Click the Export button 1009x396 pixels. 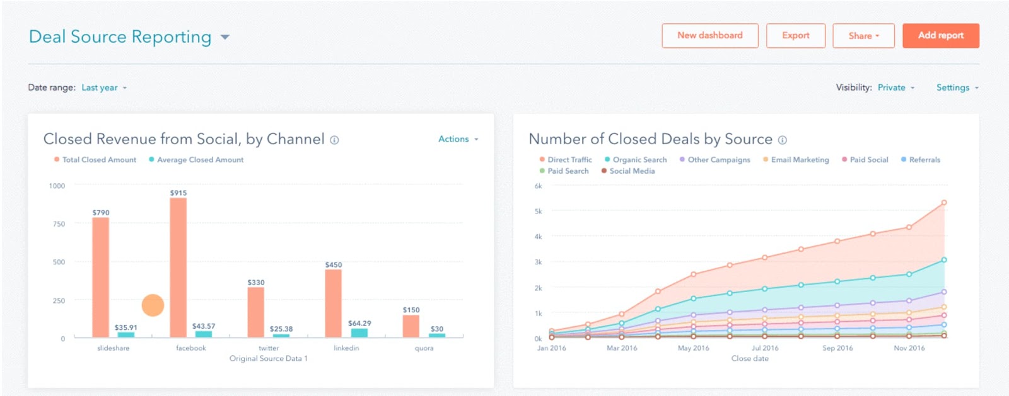[795, 36]
